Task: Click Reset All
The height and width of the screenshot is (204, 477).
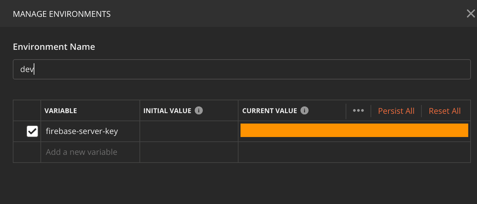Action: (445, 111)
